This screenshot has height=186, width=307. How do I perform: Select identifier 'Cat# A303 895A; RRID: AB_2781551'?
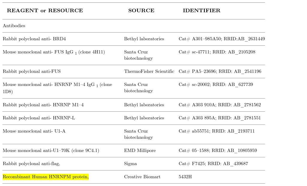(220, 118)
